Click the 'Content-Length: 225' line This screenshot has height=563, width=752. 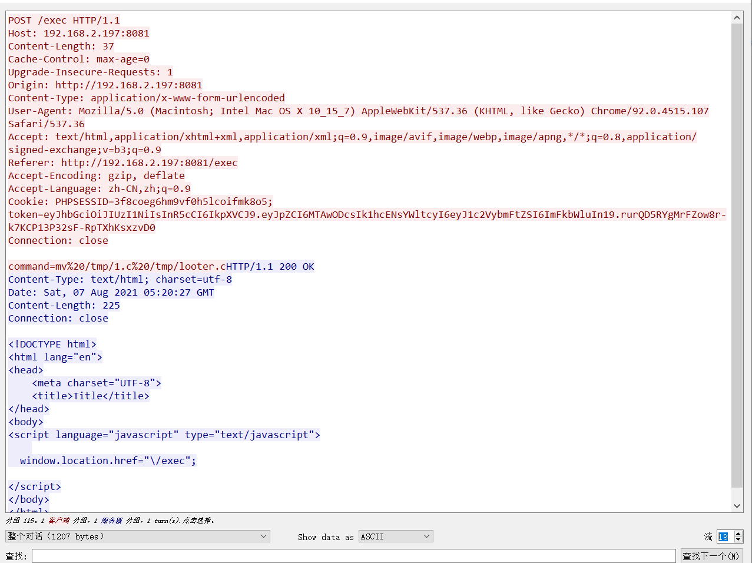point(64,305)
